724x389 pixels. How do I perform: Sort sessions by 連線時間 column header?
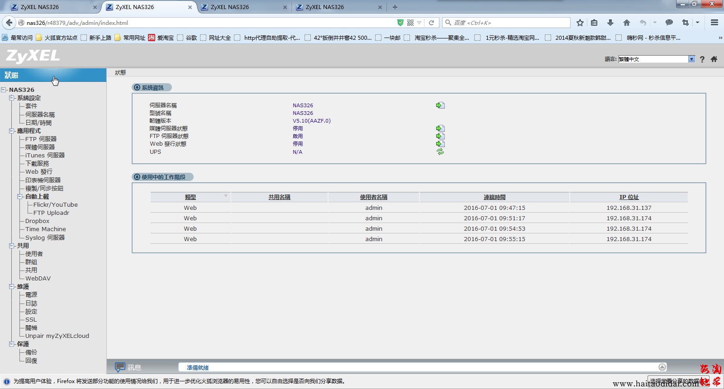494,197
